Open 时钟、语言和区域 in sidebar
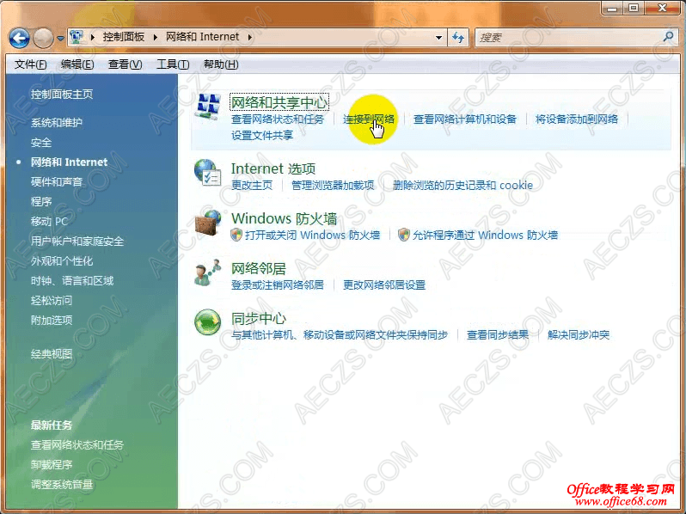Image resolution: width=686 pixels, height=514 pixels. tap(72, 281)
